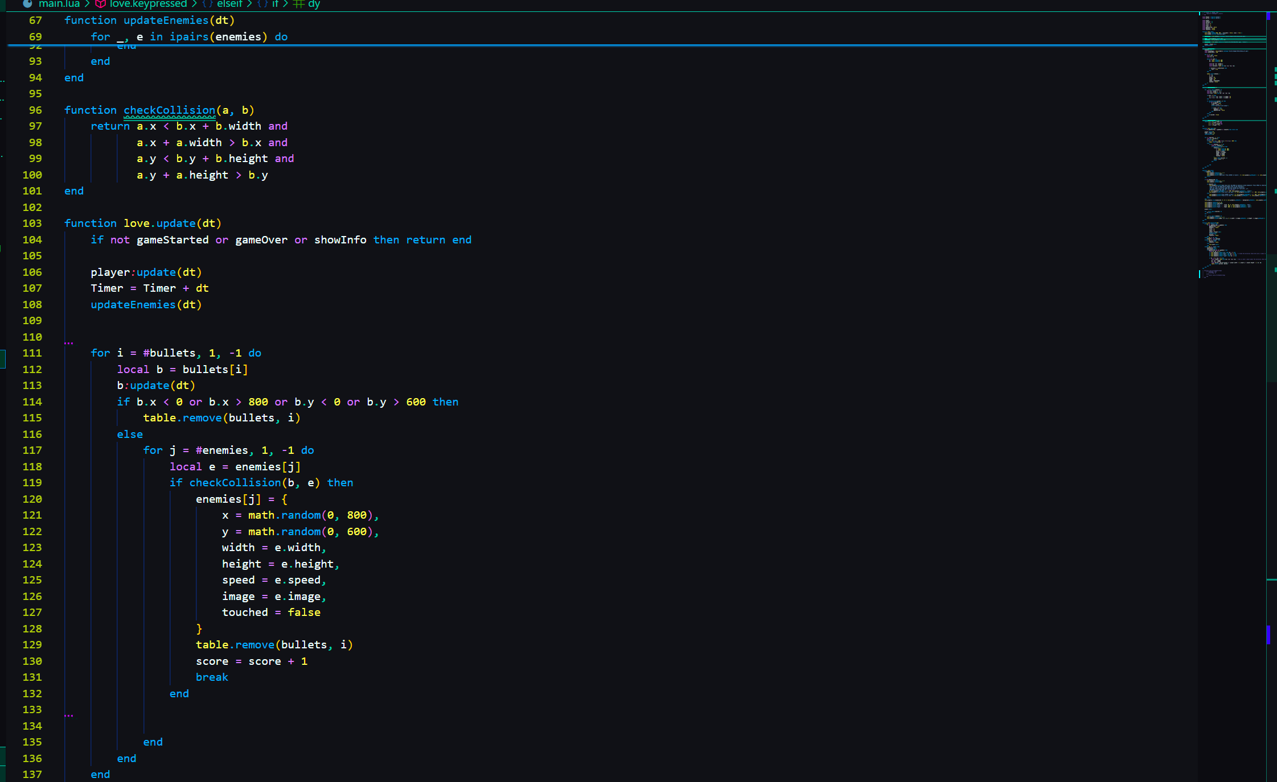Click 'enemies[j] = {' on line 120
The width and height of the screenshot is (1277, 782).
pyautogui.click(x=241, y=499)
